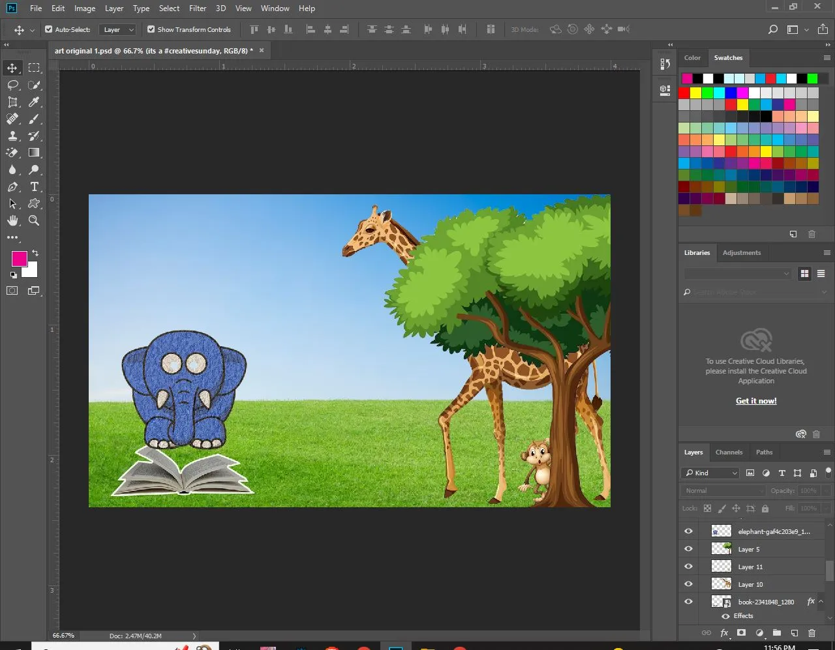Uncheck Show Transform Controls

coord(151,29)
